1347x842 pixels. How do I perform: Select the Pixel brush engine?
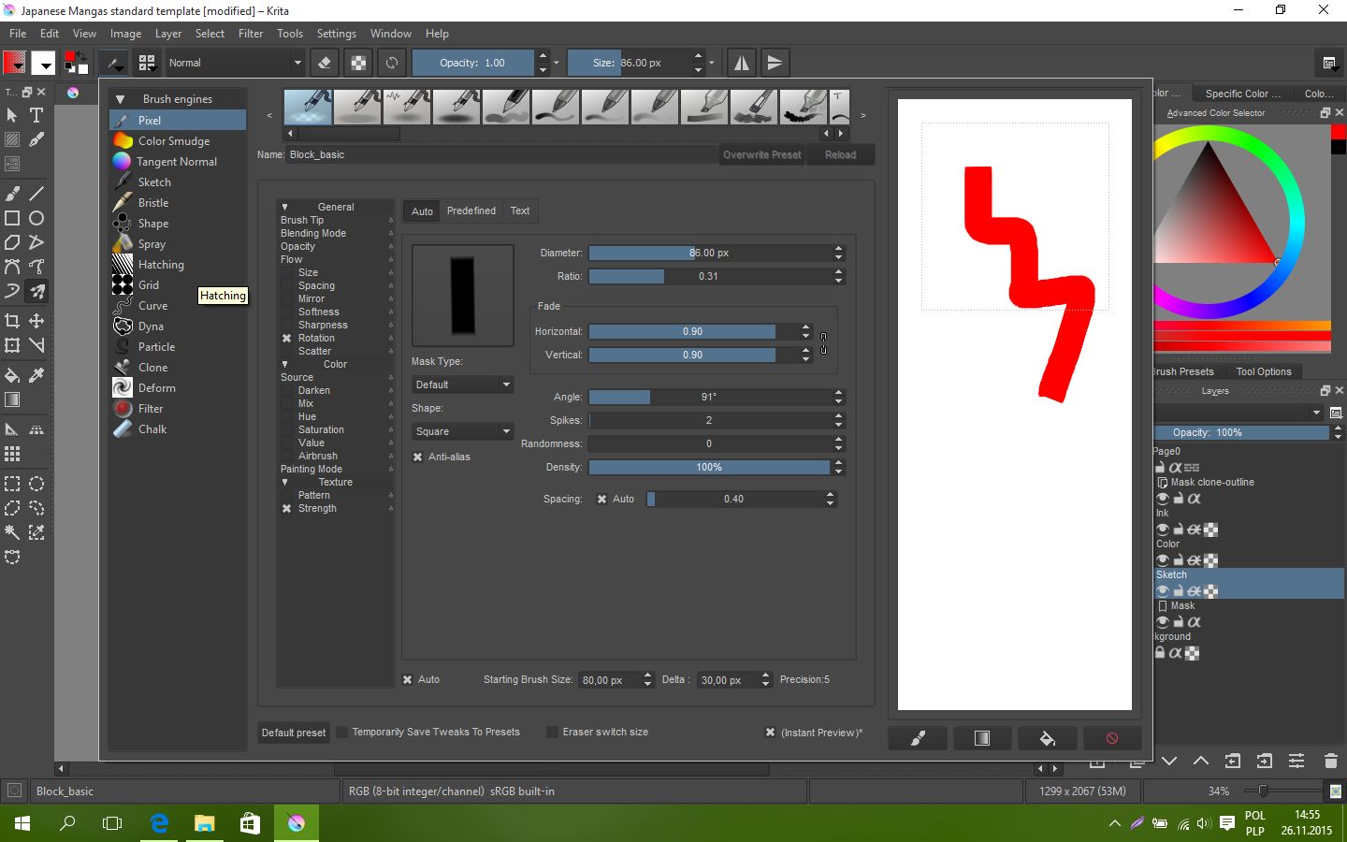[x=178, y=120]
